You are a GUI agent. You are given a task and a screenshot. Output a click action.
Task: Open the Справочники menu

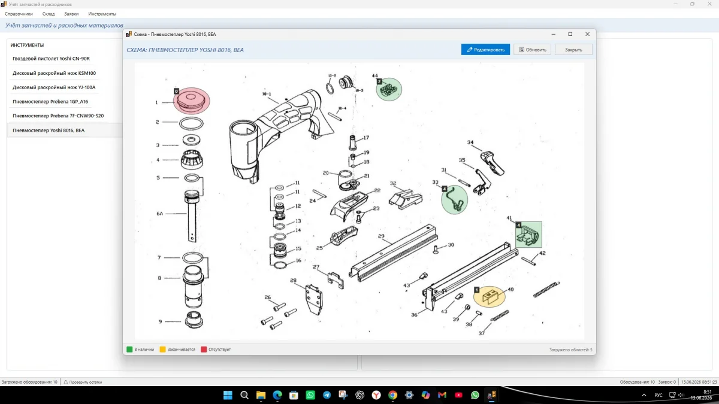(19, 14)
